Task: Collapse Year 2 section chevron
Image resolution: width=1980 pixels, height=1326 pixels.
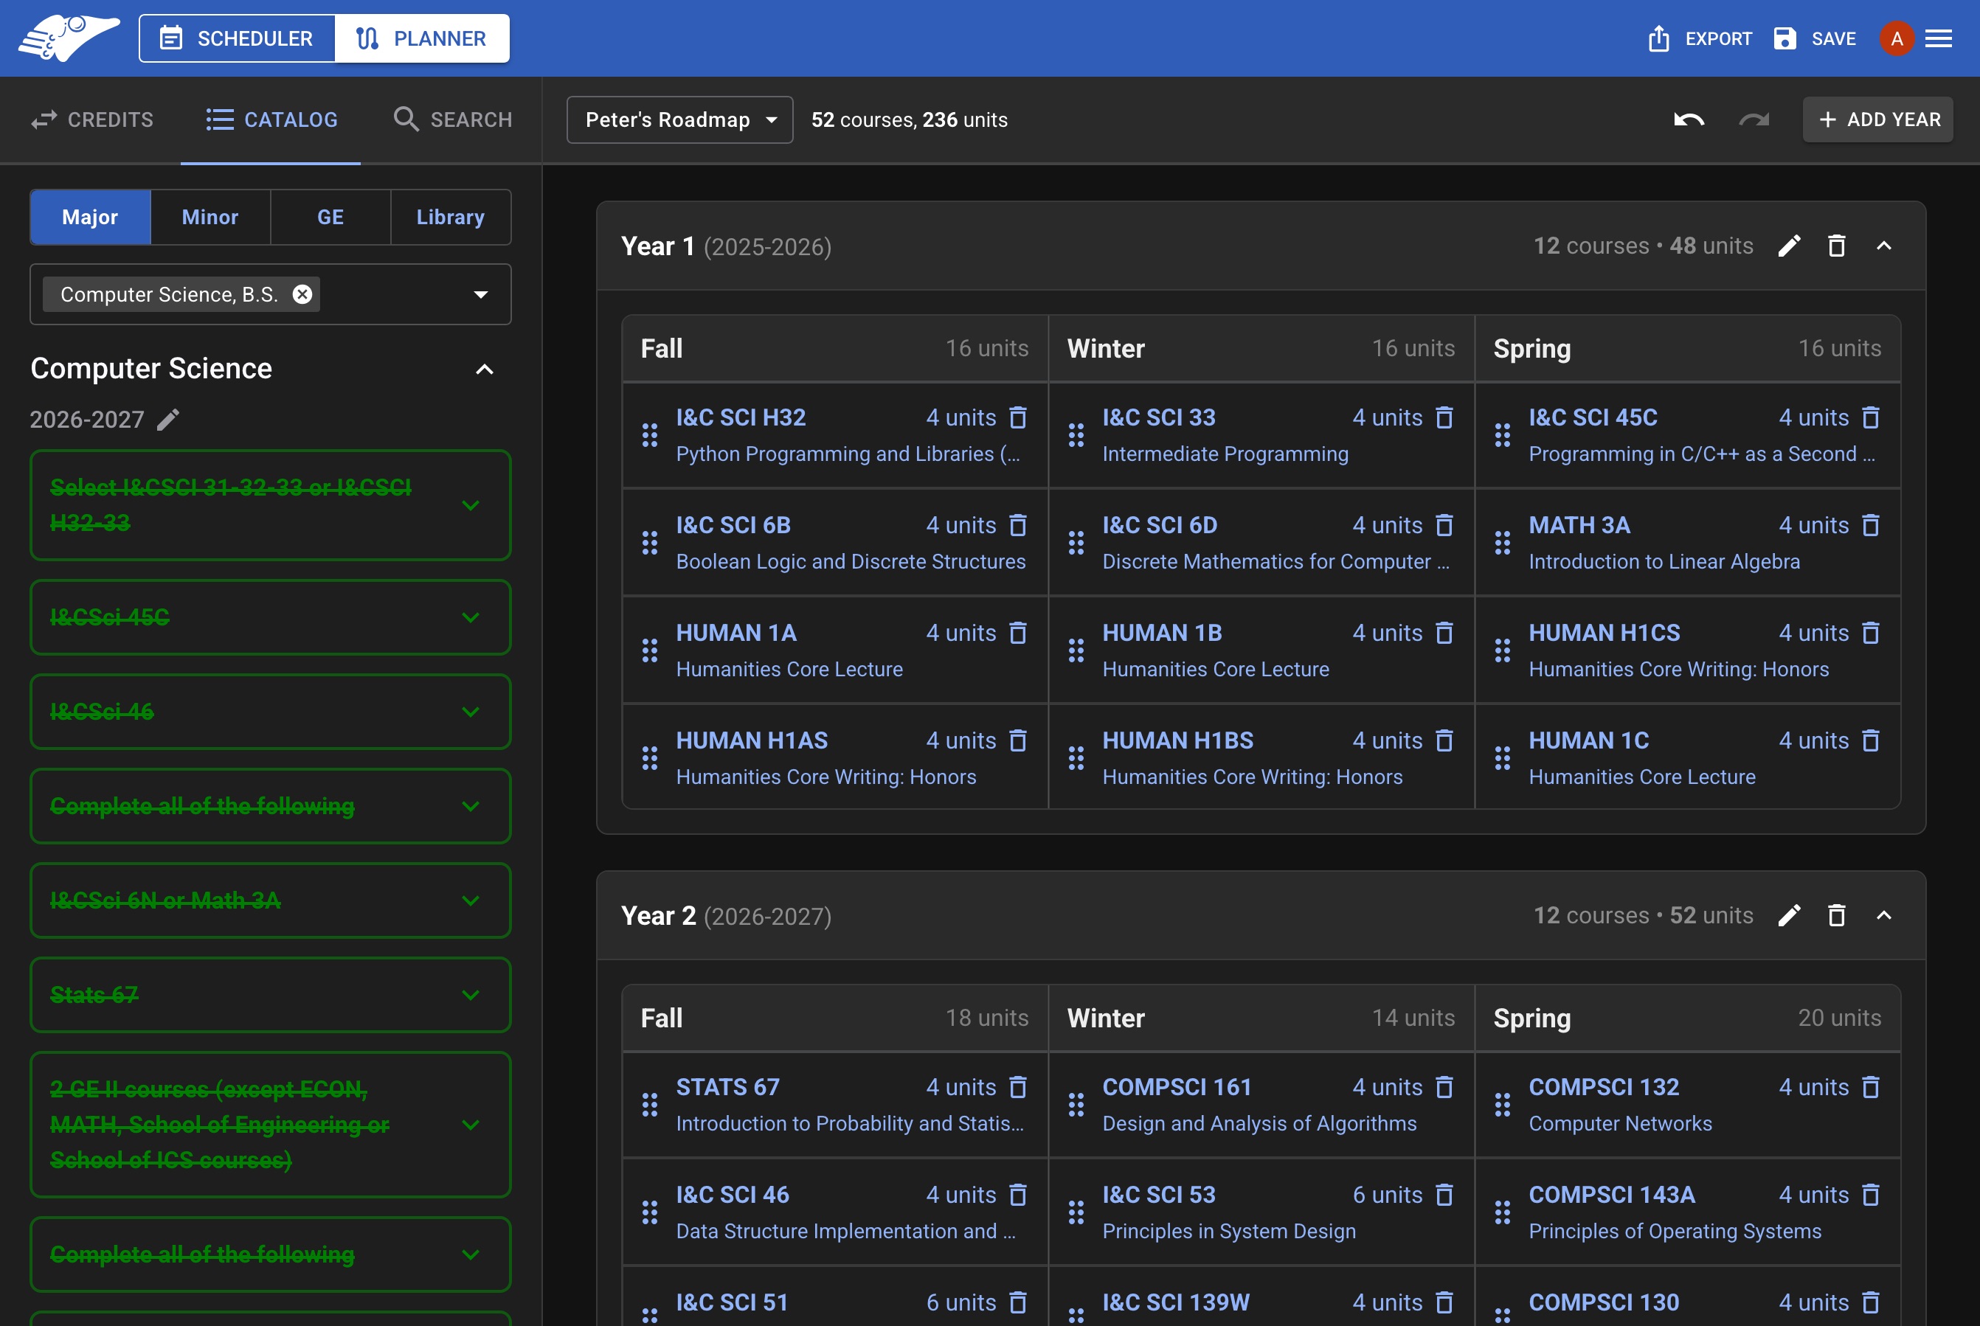Action: pos(1883,915)
